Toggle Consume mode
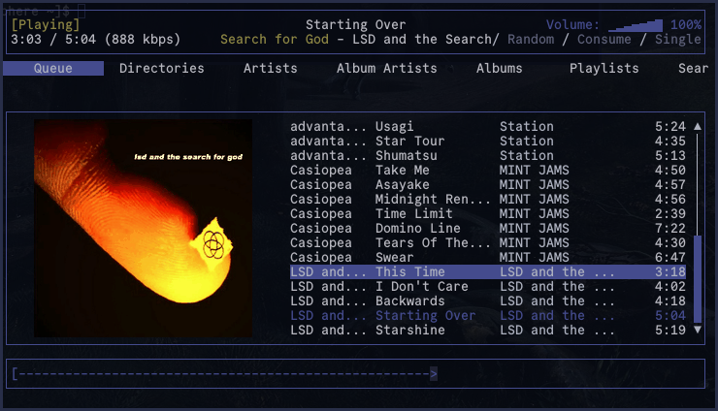Viewport: 718px width, 411px height. click(604, 40)
